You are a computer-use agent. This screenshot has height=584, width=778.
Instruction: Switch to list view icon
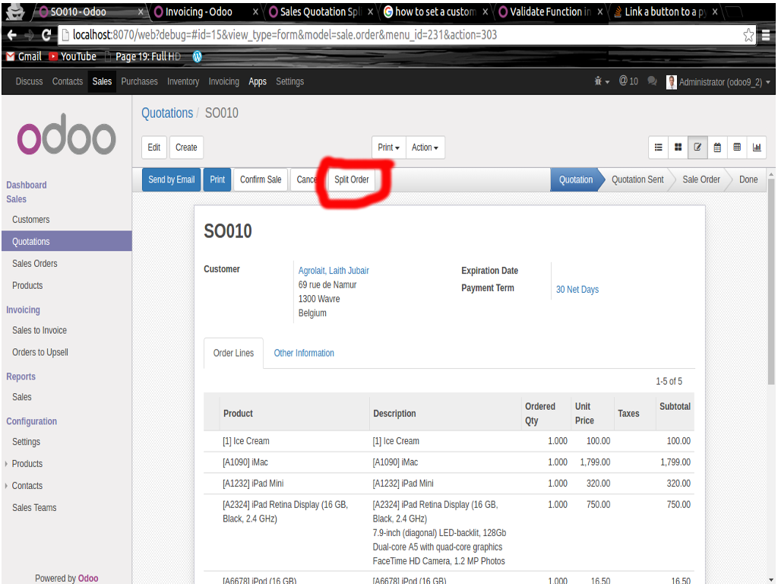click(659, 148)
